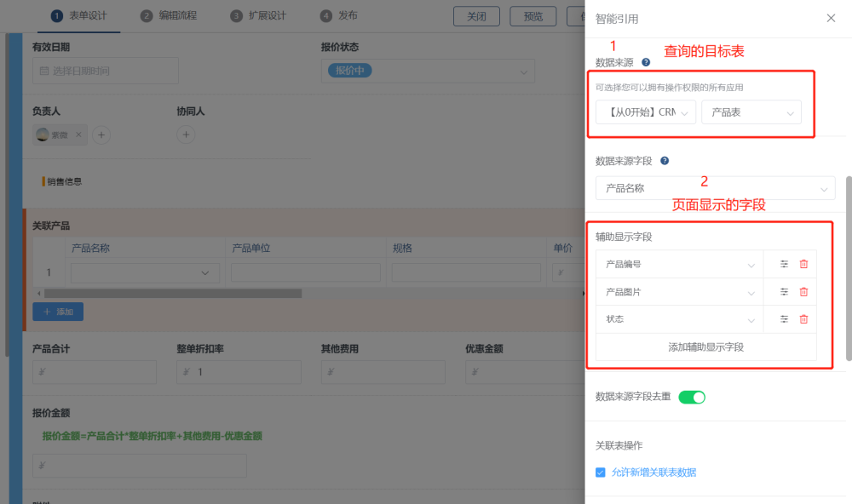The width and height of the screenshot is (852, 504).
Task: Click inside the 整单折扣率 input field
Action: pos(239,372)
